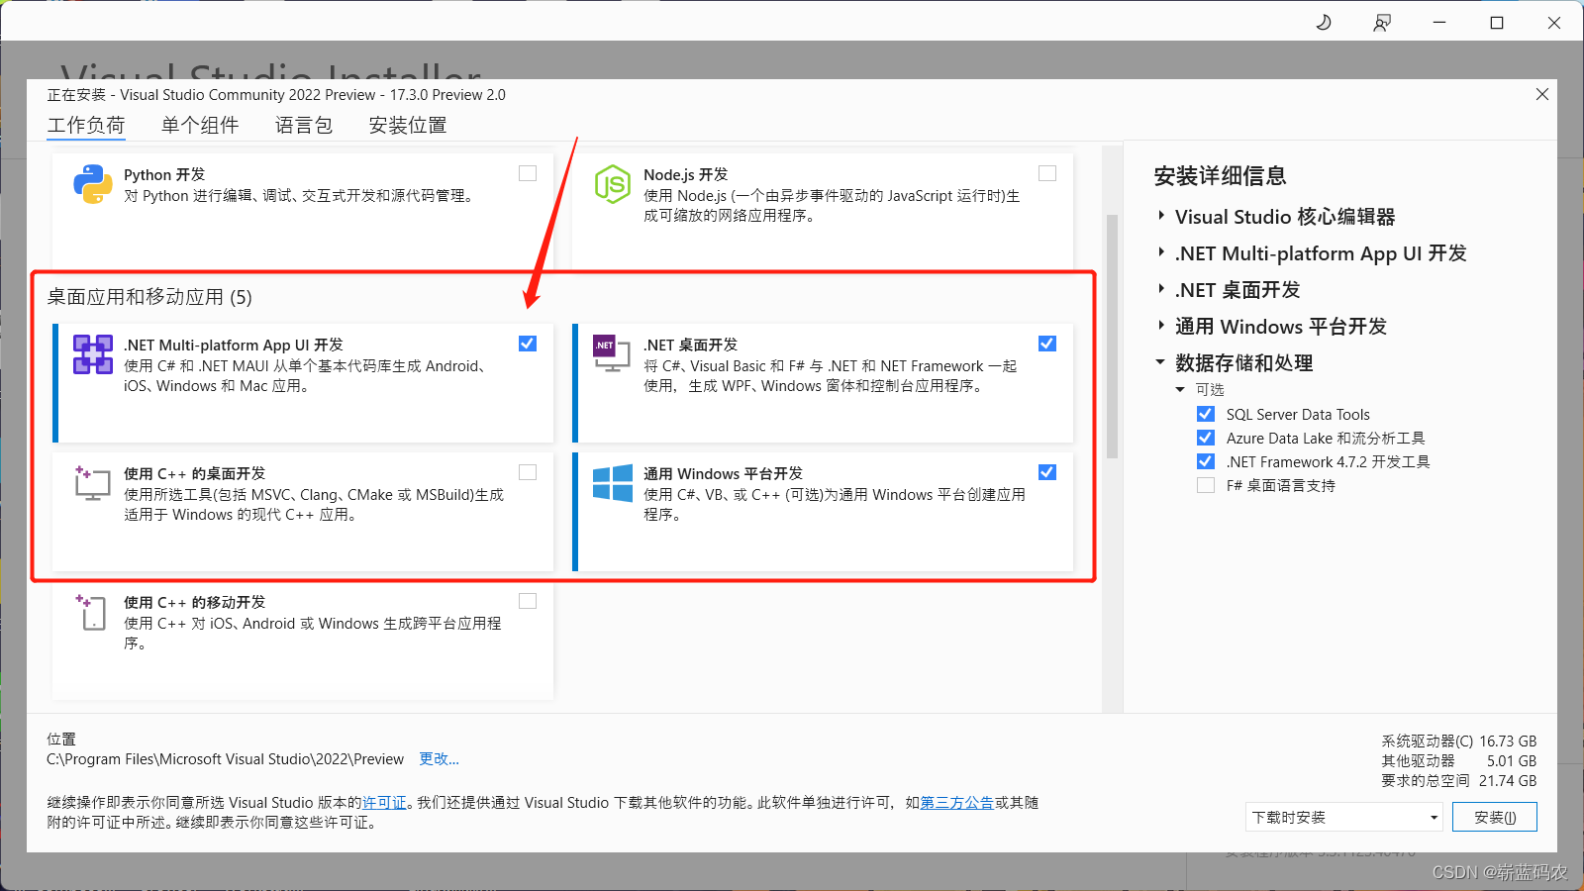Switch to the 语言包 tab
1584x891 pixels.
304,125
